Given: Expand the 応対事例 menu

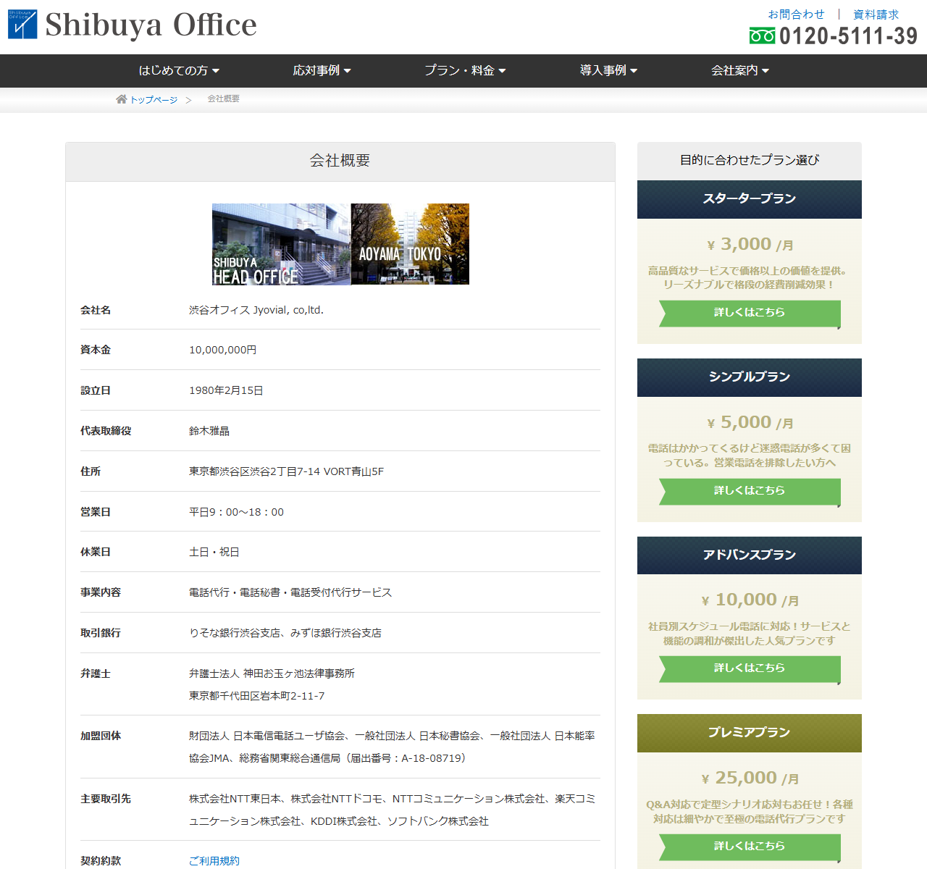Looking at the screenshot, I should coord(322,70).
